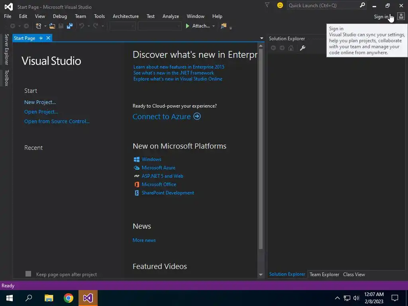
Task: Click the New Project toolbar icon
Action: click(39, 26)
